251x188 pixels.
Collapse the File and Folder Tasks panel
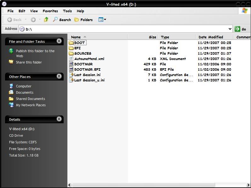(x=59, y=41)
